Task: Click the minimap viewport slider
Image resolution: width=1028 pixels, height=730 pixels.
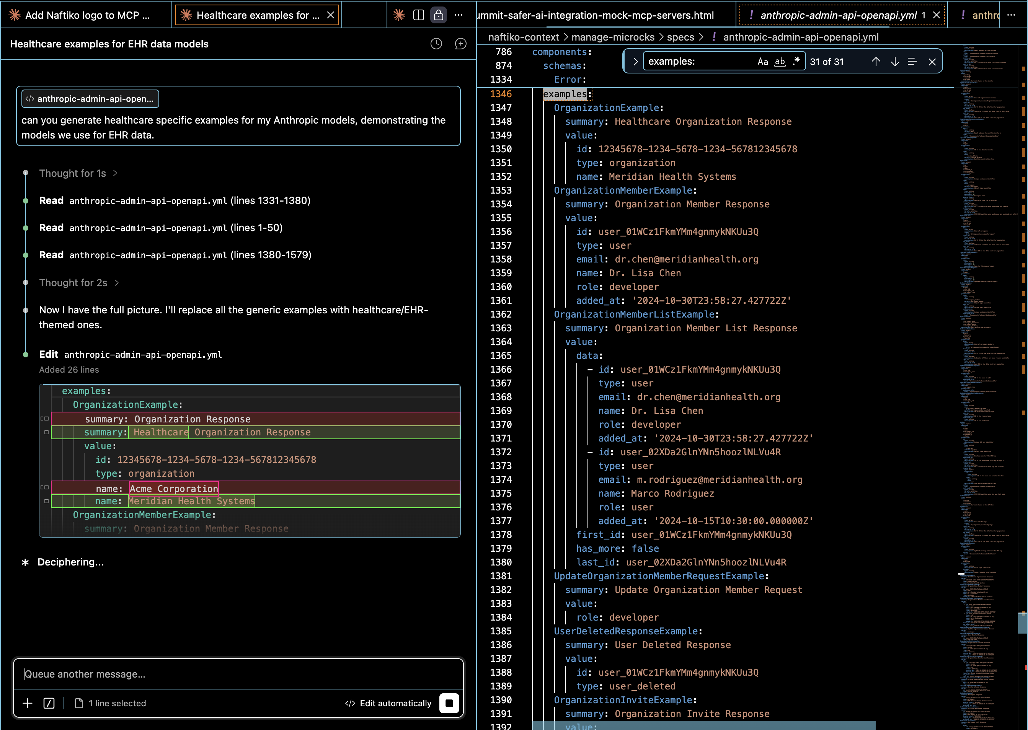Action: click(1023, 623)
